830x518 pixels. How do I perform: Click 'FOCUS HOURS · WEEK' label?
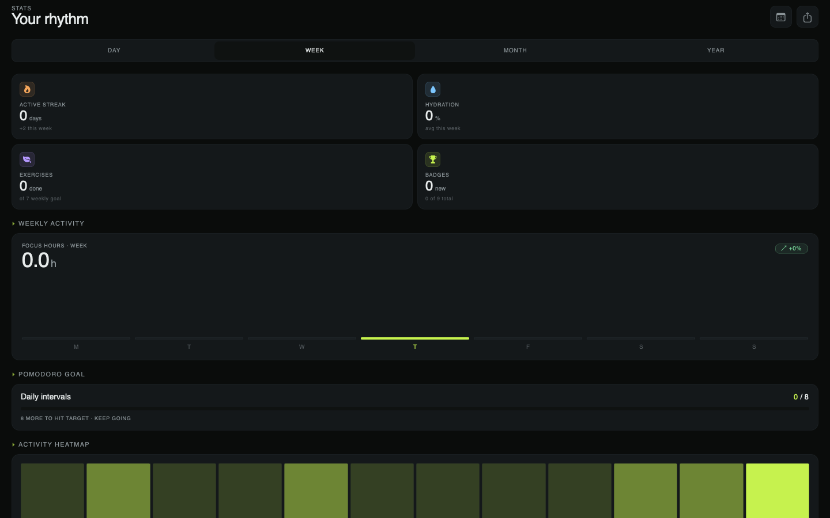(x=54, y=246)
